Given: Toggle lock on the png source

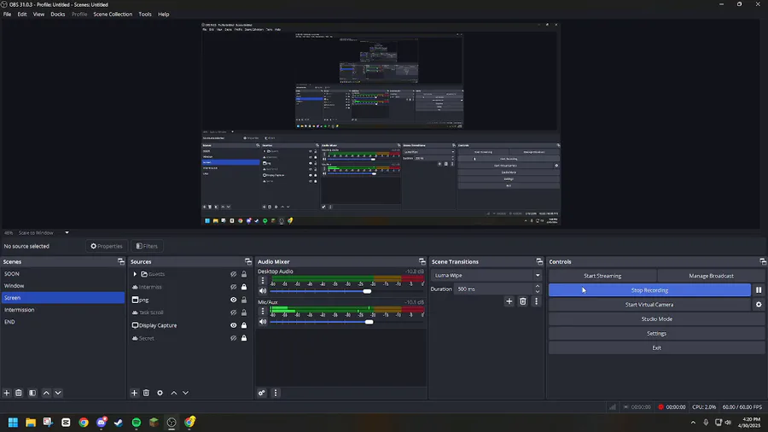Looking at the screenshot, I should pyautogui.click(x=244, y=300).
